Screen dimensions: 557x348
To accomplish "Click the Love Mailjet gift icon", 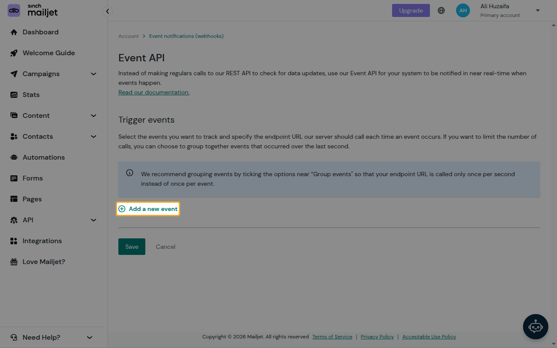I will pos(14,262).
